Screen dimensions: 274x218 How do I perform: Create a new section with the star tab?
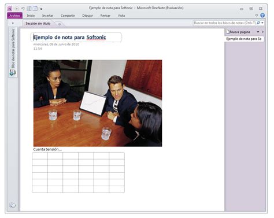pos(60,24)
